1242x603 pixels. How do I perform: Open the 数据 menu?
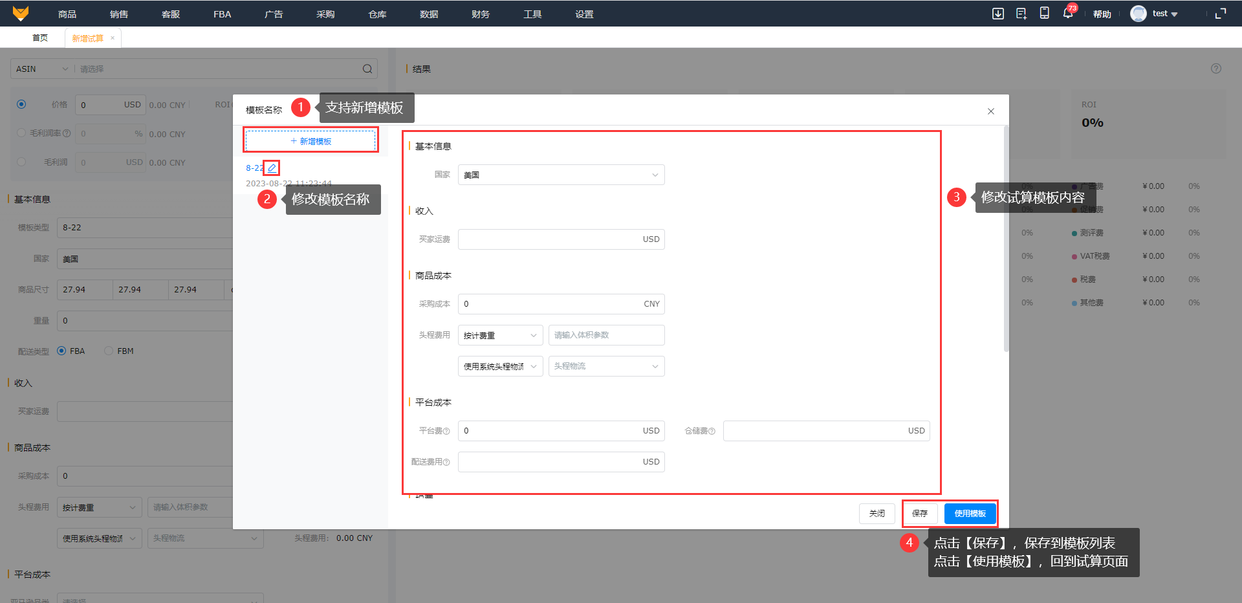pyautogui.click(x=429, y=14)
